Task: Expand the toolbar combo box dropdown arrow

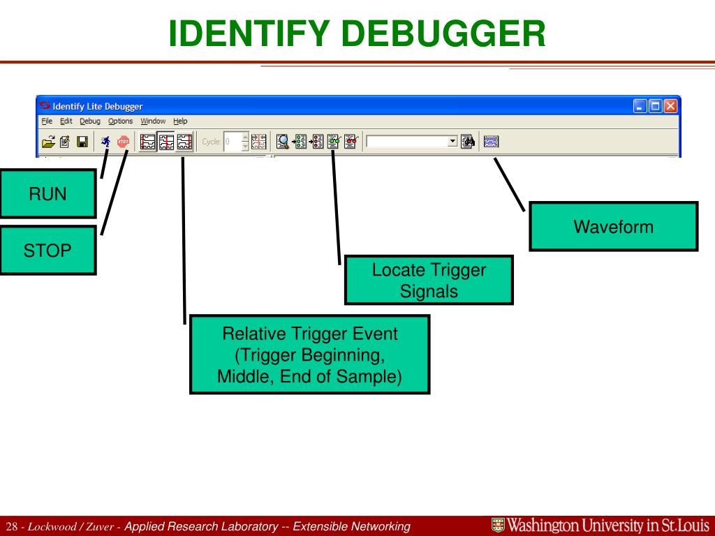Action: (x=452, y=142)
